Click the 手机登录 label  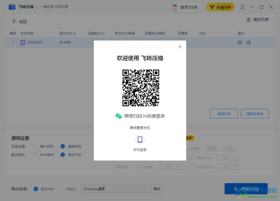[140, 150]
